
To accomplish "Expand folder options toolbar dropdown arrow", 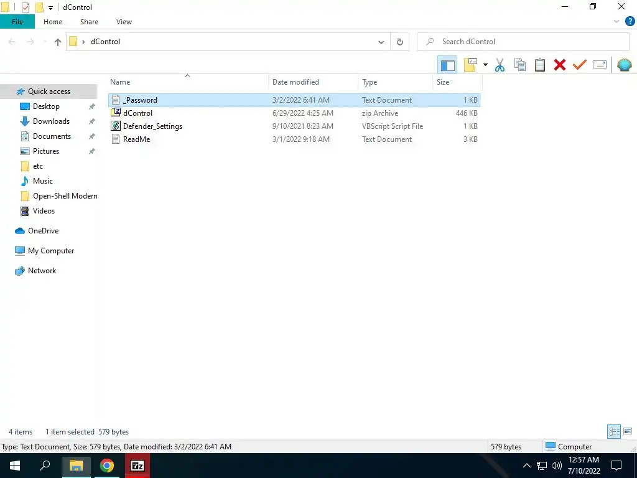I will pyautogui.click(x=485, y=65).
